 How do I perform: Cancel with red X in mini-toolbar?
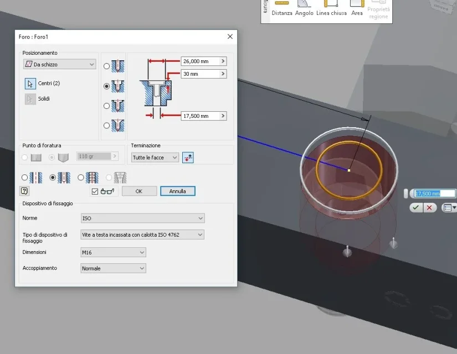(x=429, y=207)
